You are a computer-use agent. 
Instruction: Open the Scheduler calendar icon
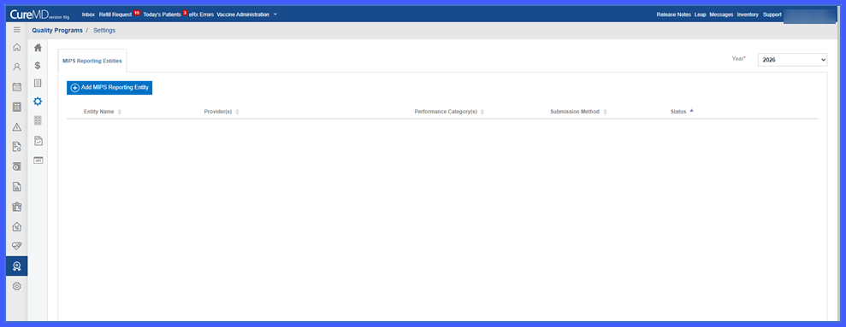(17, 87)
